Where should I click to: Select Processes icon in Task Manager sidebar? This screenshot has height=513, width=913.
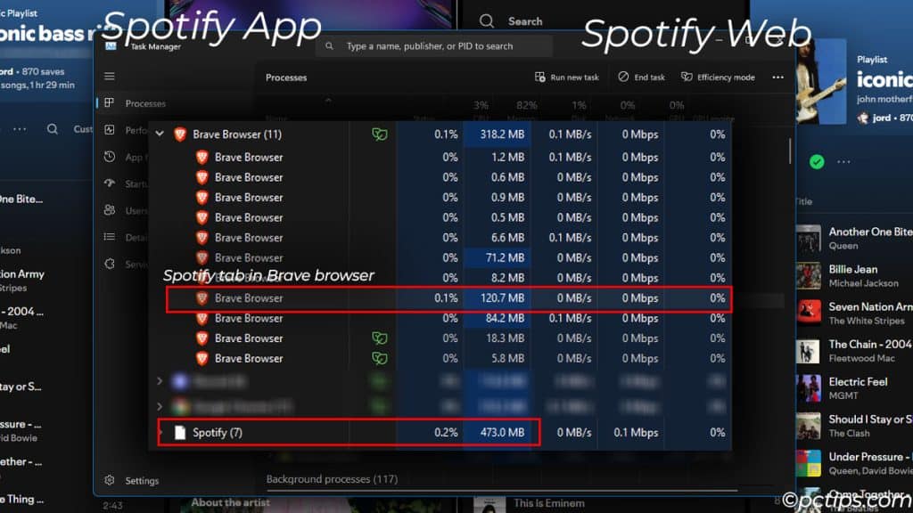[x=110, y=103]
